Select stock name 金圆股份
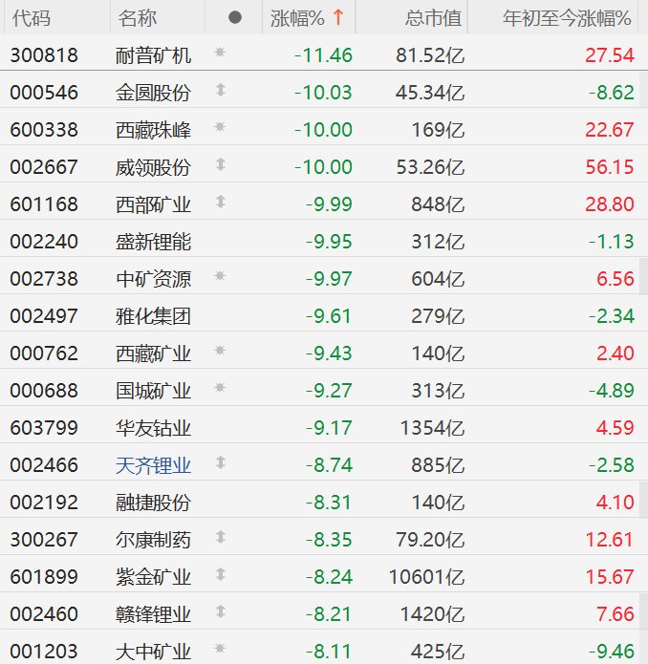This screenshot has width=648, height=664. coord(153,93)
